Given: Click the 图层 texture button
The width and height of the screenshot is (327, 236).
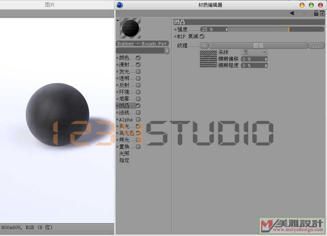Looking at the screenshot, I should [258, 45].
